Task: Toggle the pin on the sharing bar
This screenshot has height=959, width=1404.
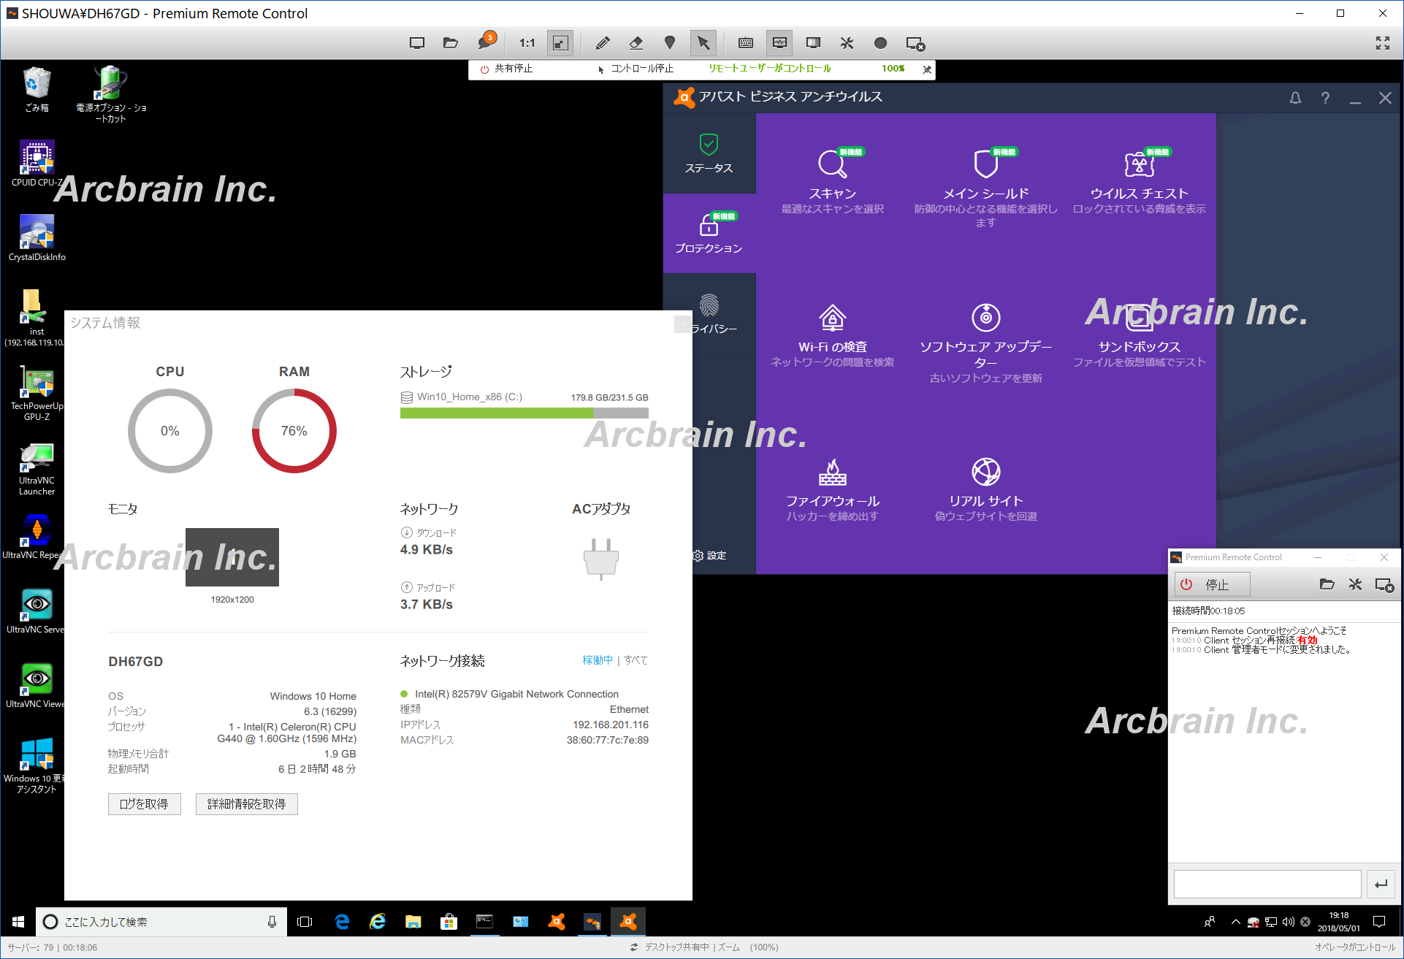Action: pyautogui.click(x=927, y=69)
